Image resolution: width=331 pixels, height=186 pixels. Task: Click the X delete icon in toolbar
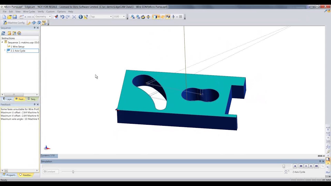point(74,17)
